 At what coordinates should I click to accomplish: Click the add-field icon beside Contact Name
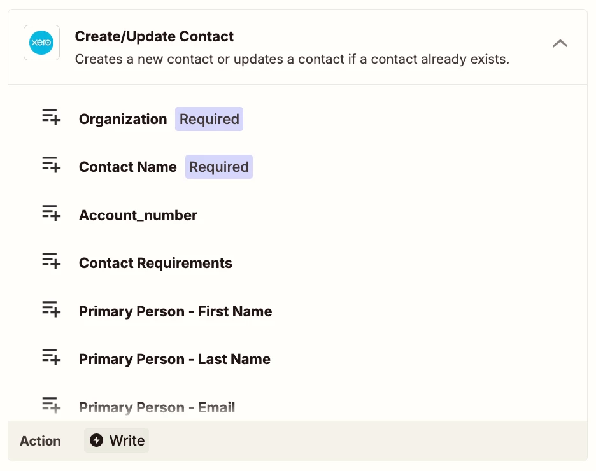pos(52,164)
